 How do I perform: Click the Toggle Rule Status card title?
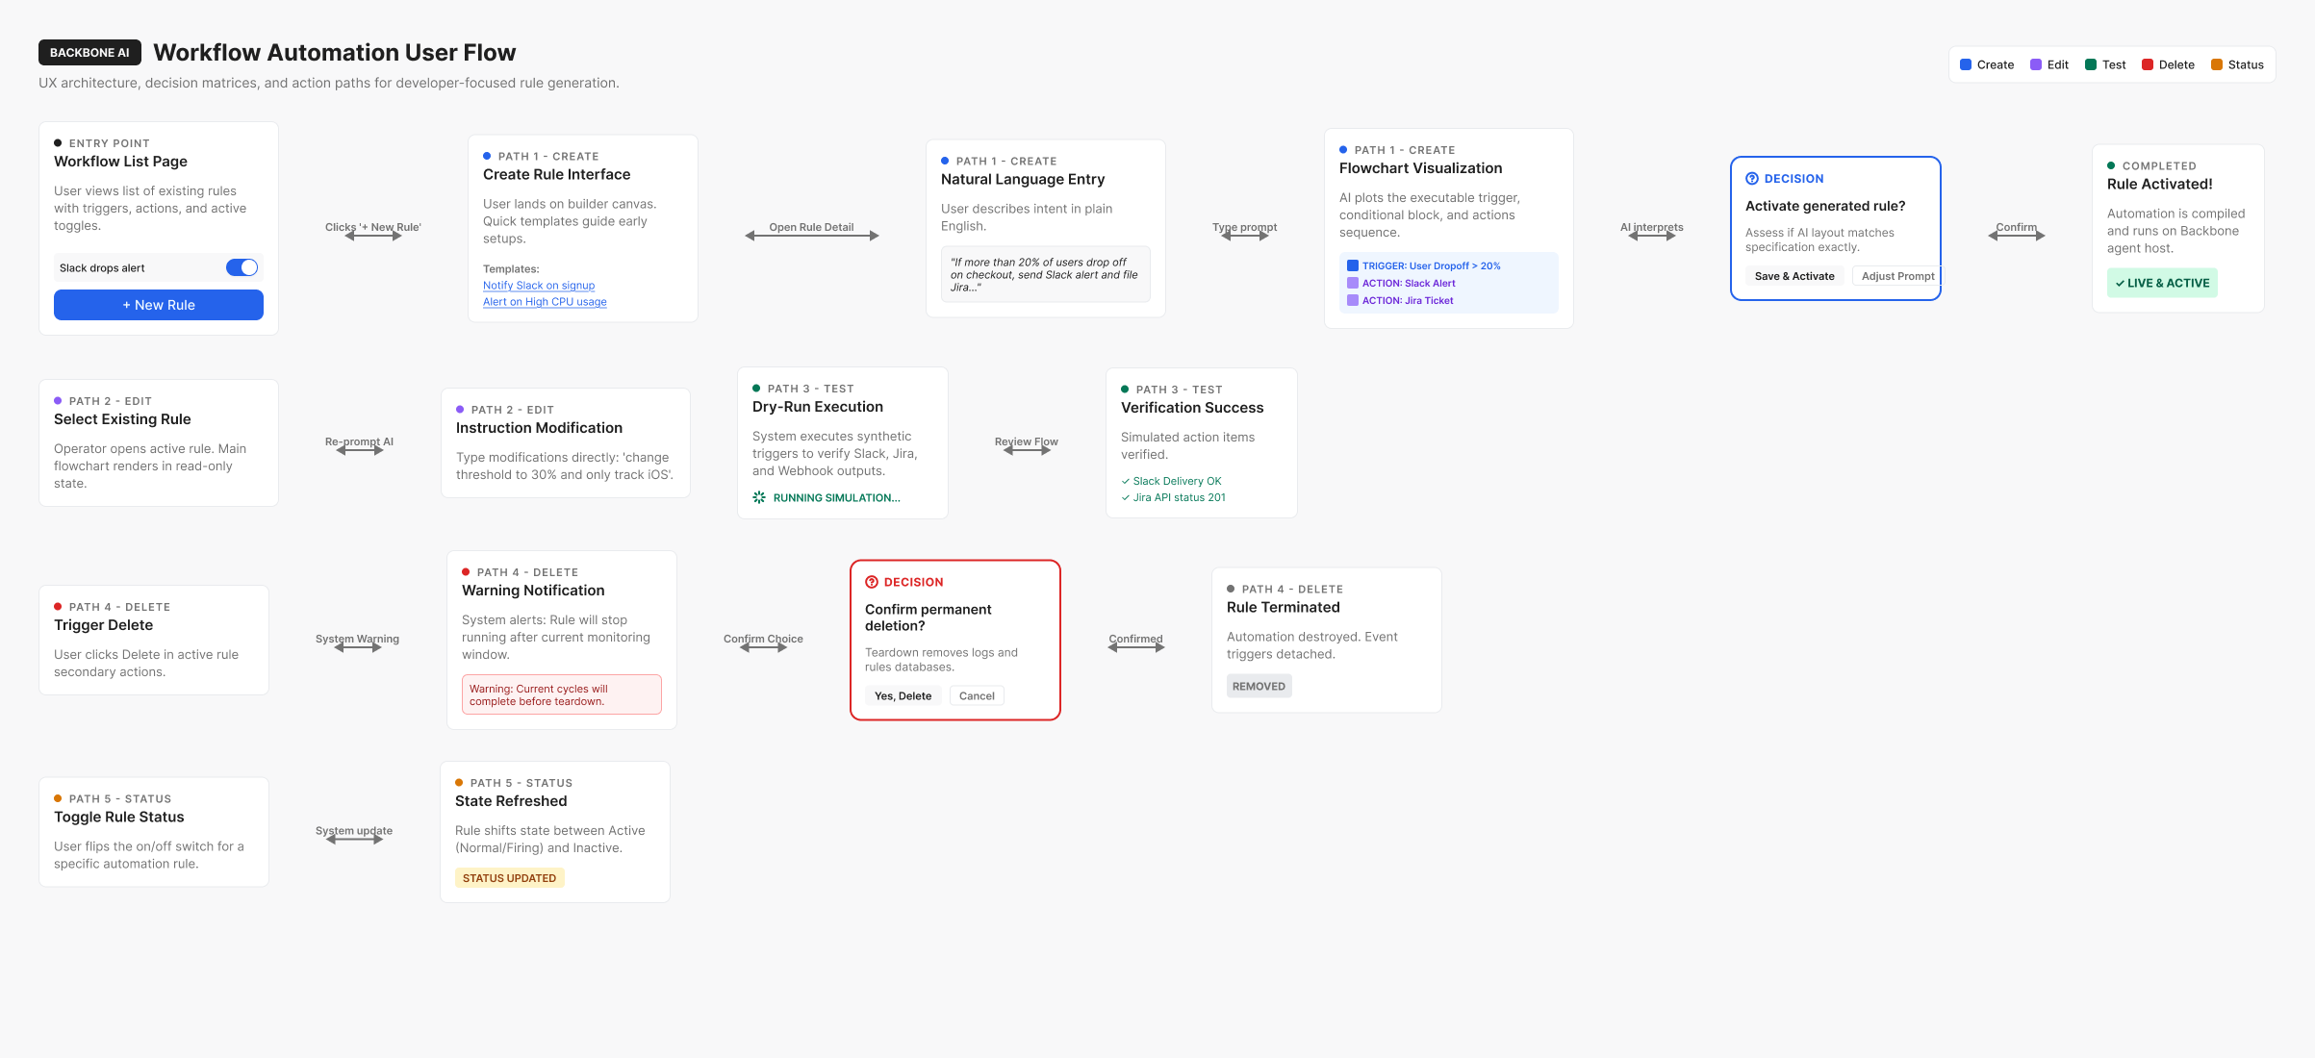click(x=118, y=818)
